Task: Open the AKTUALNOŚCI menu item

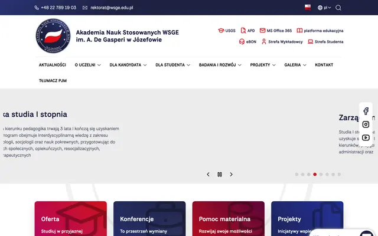Action: 53,65
